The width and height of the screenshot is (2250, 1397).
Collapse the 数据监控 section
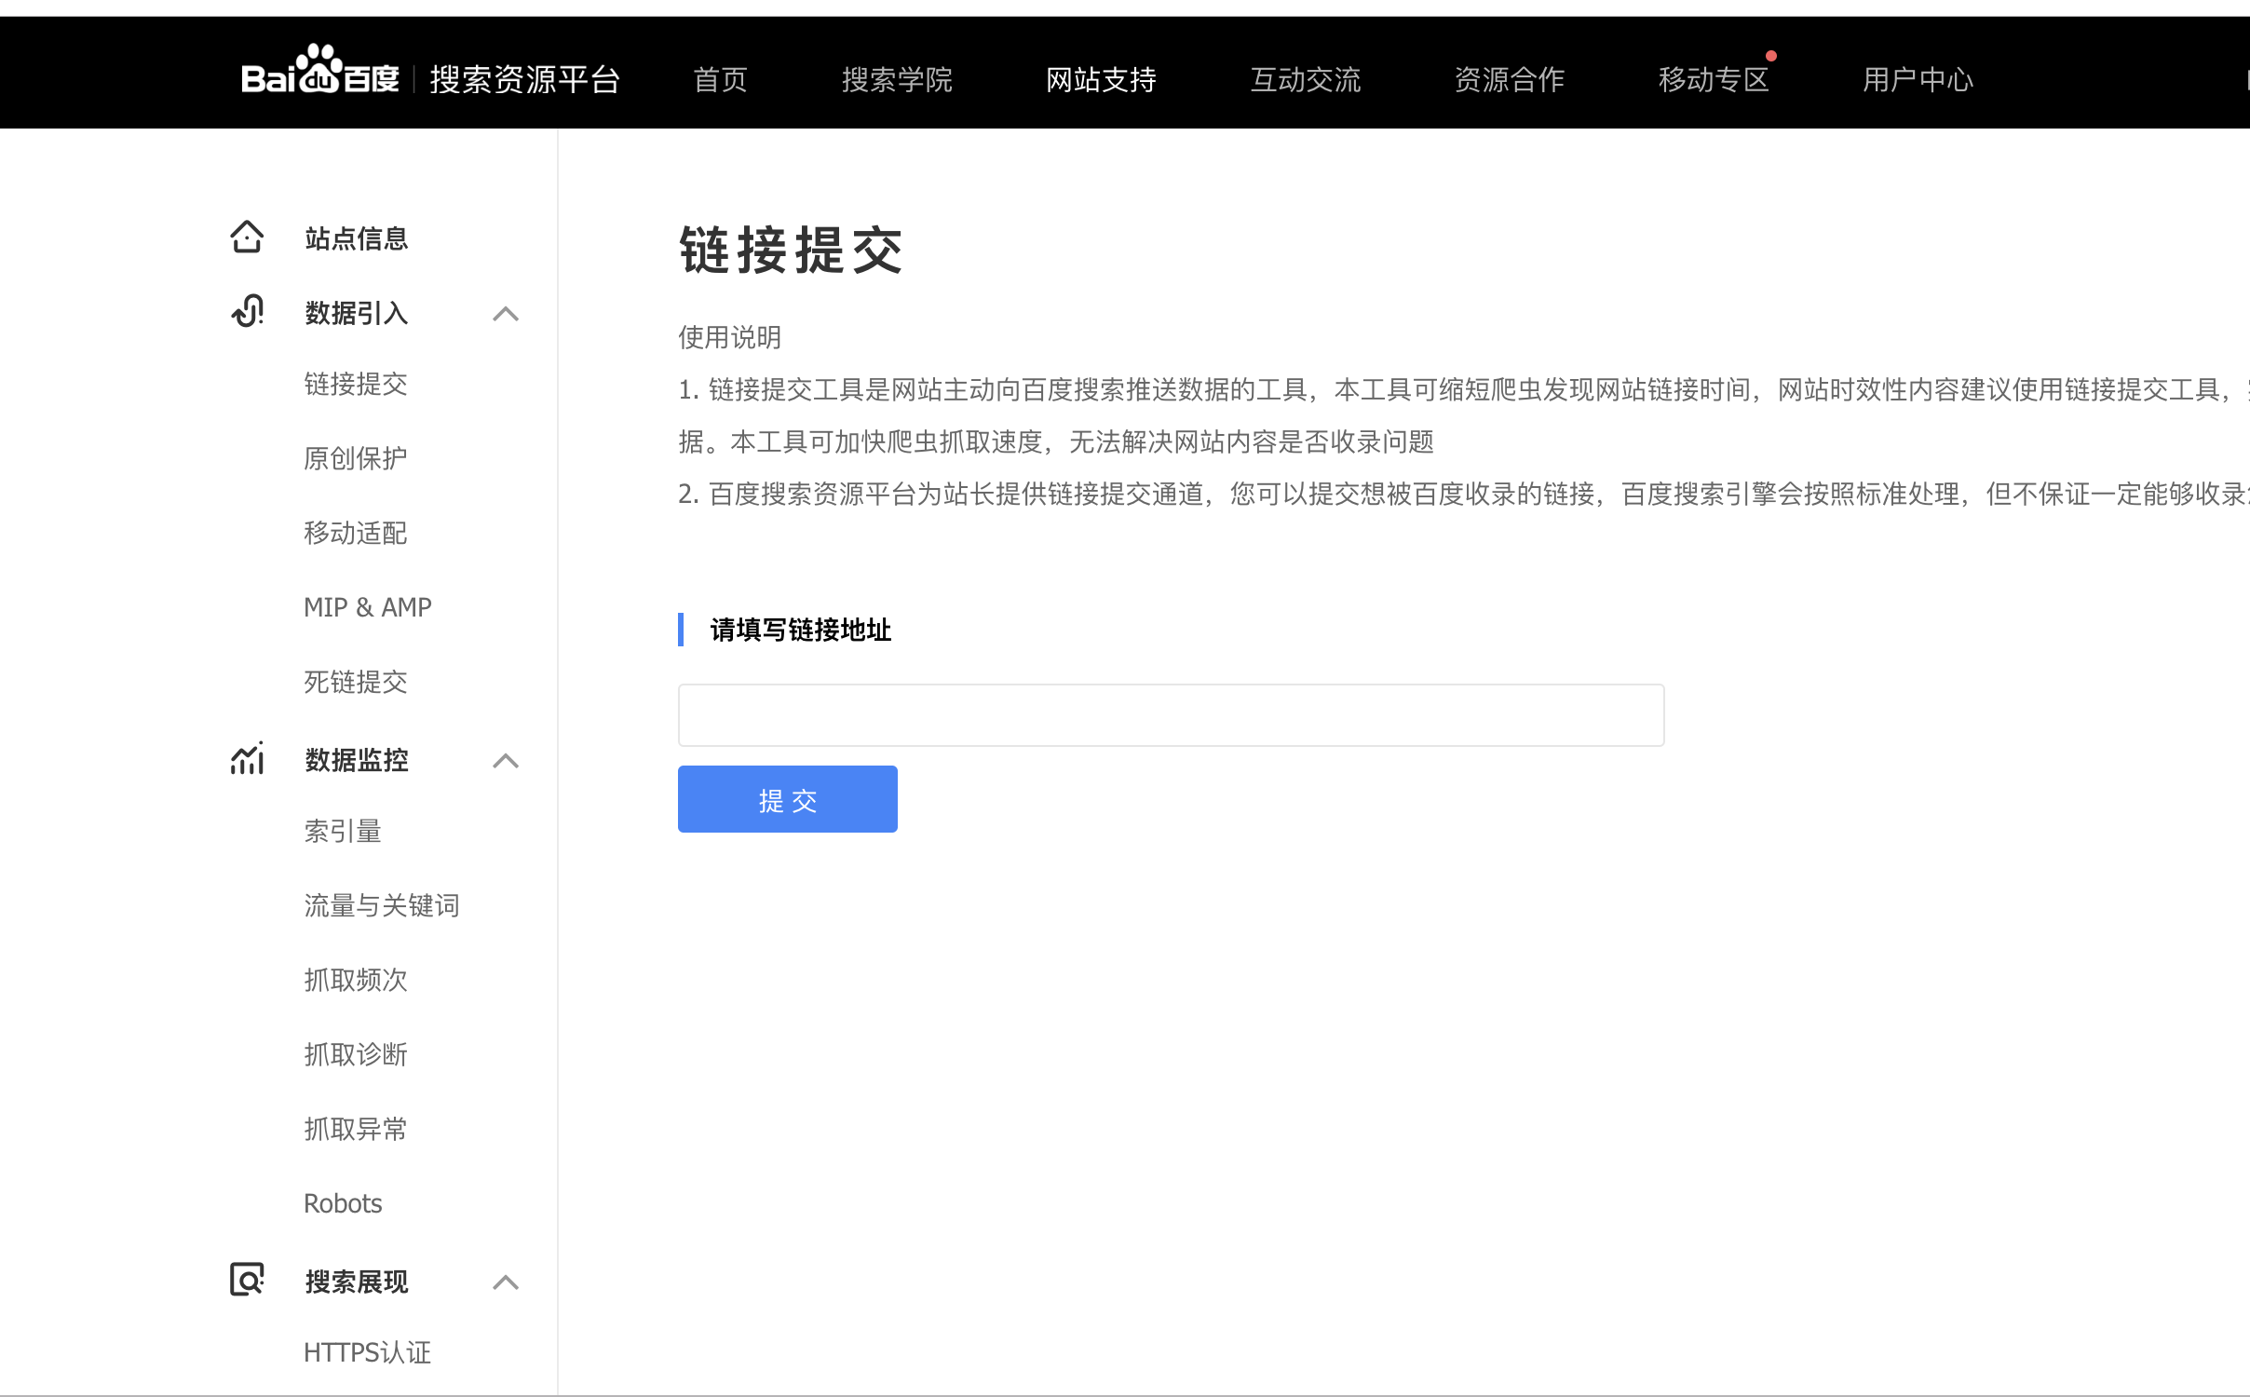click(506, 762)
